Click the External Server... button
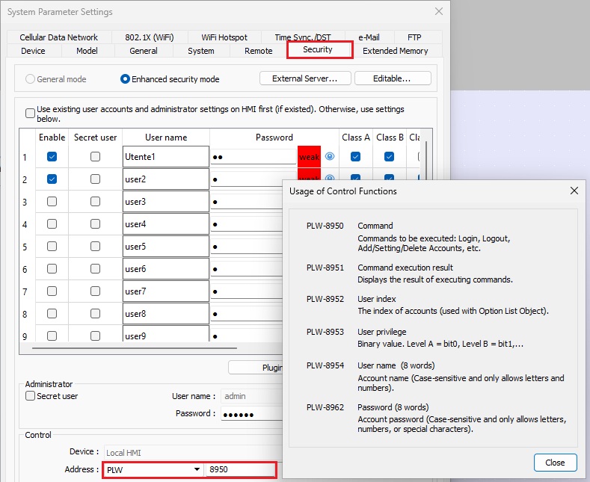Viewport: 590px width, 482px height. [x=304, y=78]
